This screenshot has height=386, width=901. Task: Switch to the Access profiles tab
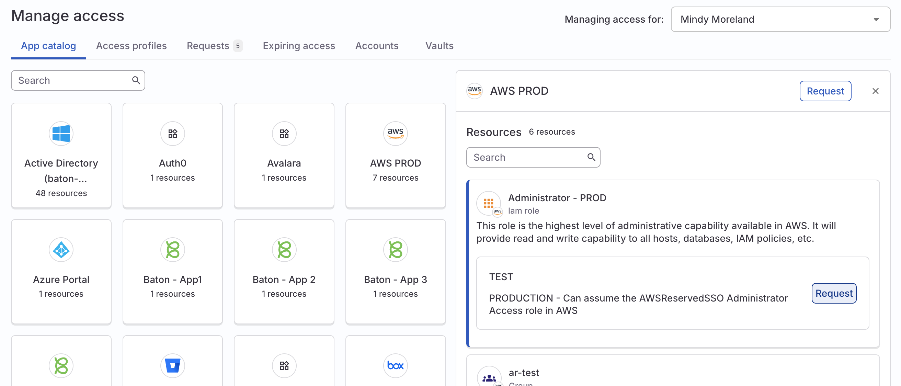[x=131, y=45]
